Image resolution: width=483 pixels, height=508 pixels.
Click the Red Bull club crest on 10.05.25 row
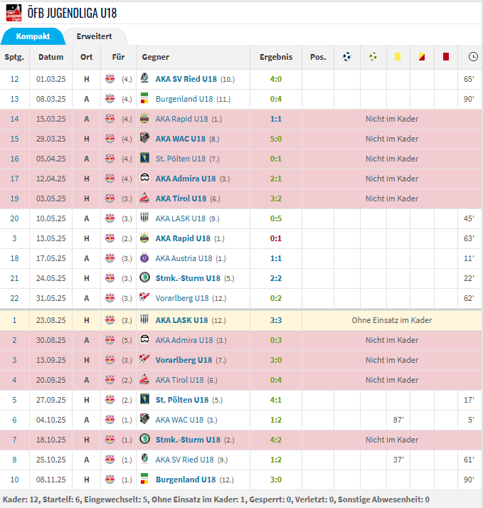110,218
